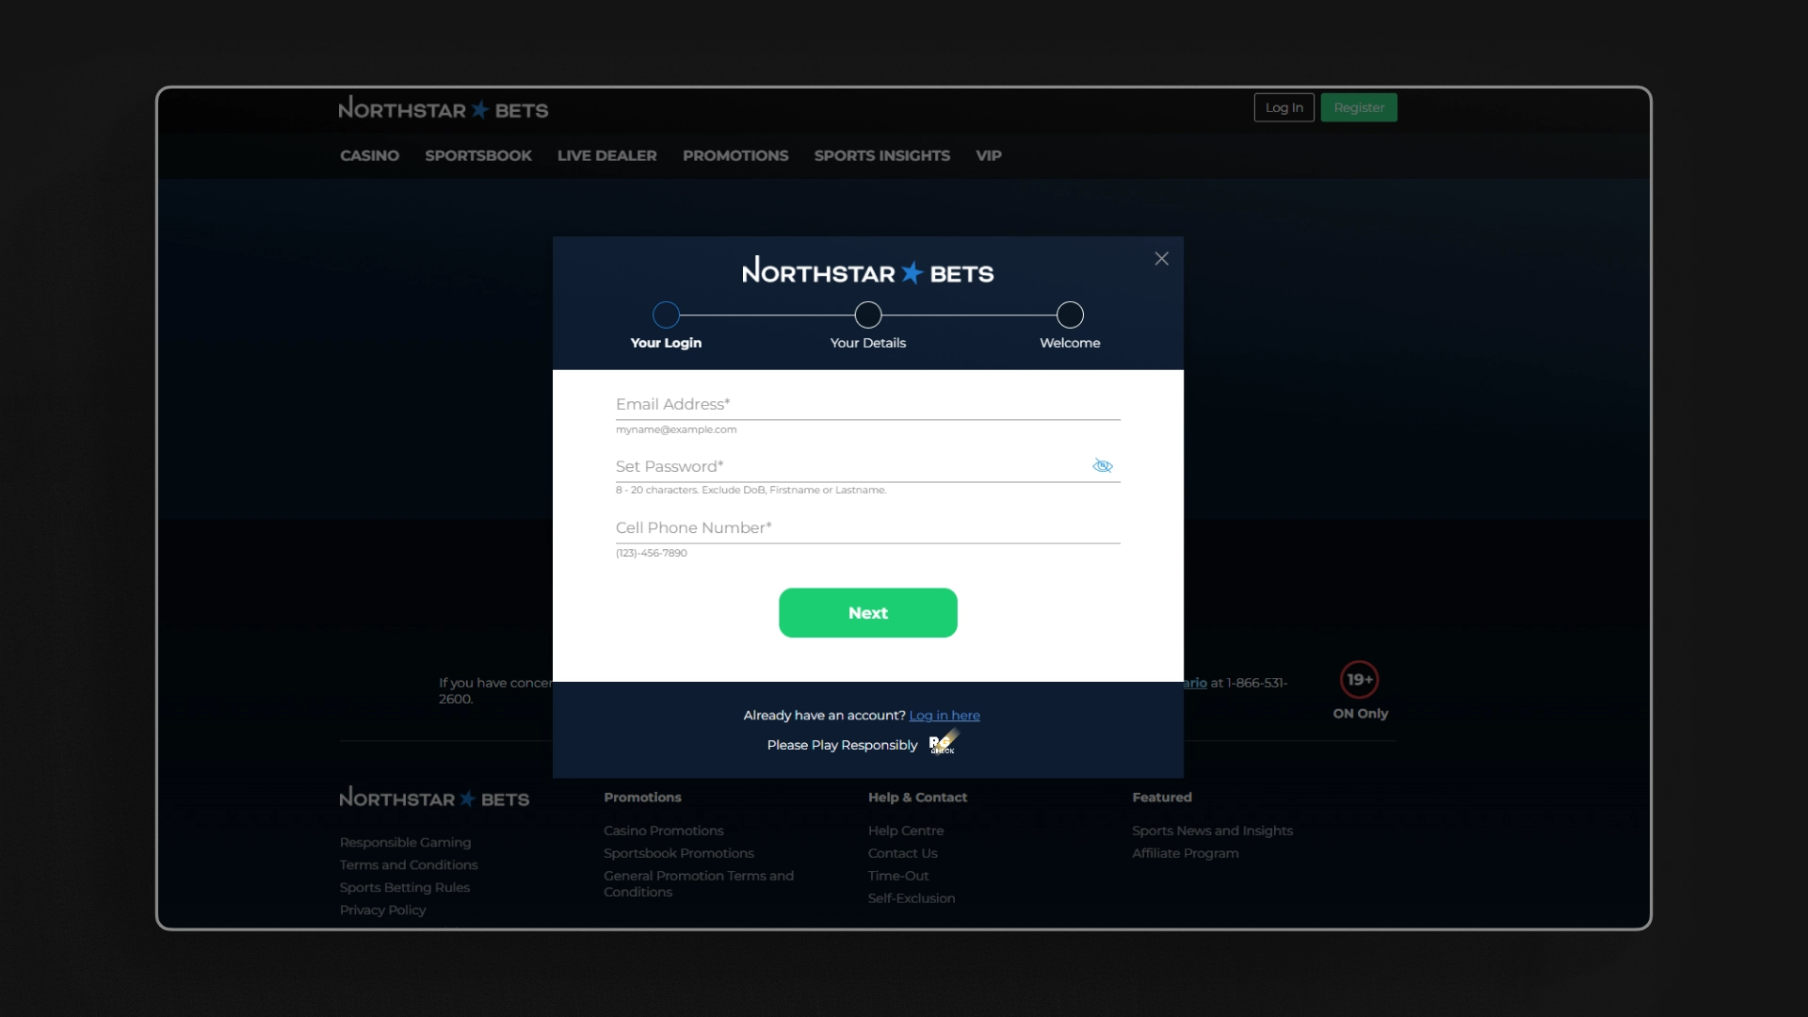The width and height of the screenshot is (1808, 1017).
Task: Select the Your Login step circle
Action: [x=666, y=315]
